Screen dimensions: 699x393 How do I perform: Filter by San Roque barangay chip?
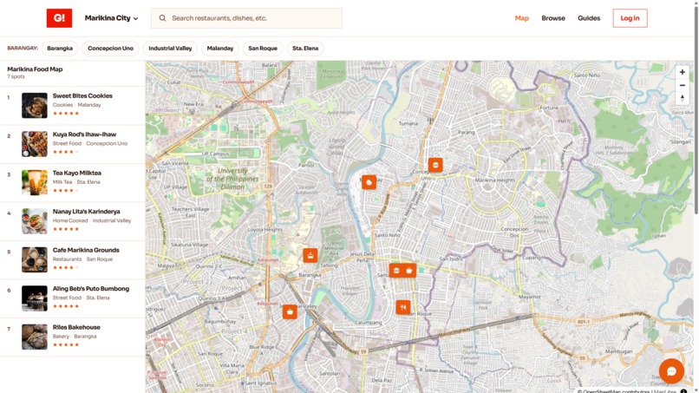click(x=263, y=49)
